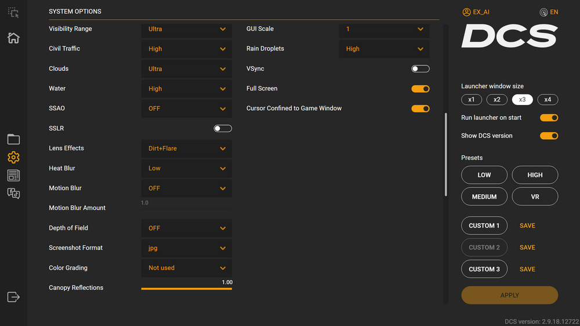
Task: Click the chat help sidebar icon
Action: [13, 194]
